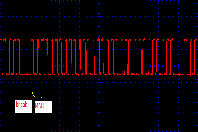Click the red text inside the break label
The width and height of the screenshot is (198, 132).
click(x=22, y=105)
